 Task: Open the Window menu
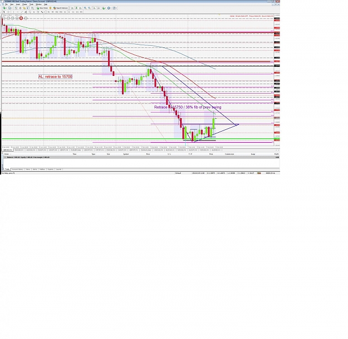pyautogui.click(x=38, y=4)
